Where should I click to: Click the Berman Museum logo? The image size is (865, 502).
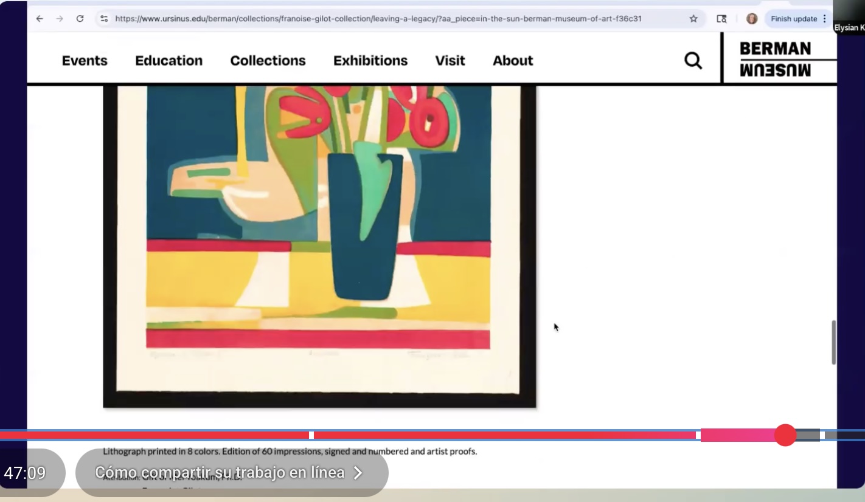point(776,59)
